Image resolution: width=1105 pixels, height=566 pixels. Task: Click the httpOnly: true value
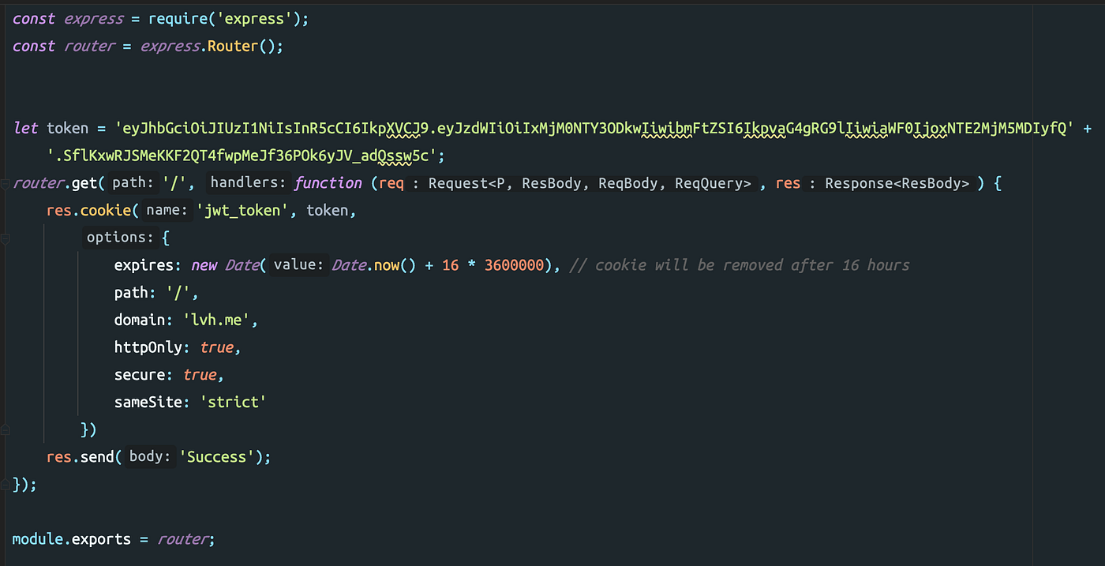point(218,347)
